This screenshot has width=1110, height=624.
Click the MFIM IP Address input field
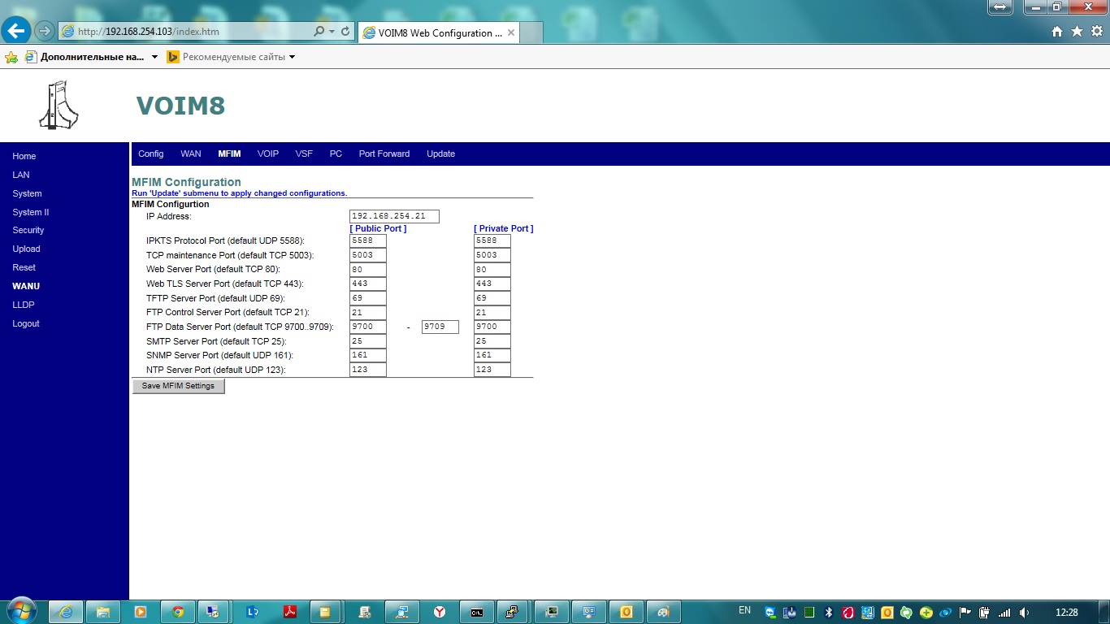tap(394, 216)
